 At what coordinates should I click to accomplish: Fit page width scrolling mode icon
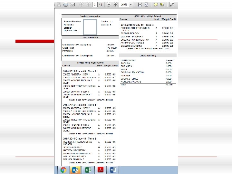pyautogui.click(x=140, y=5)
